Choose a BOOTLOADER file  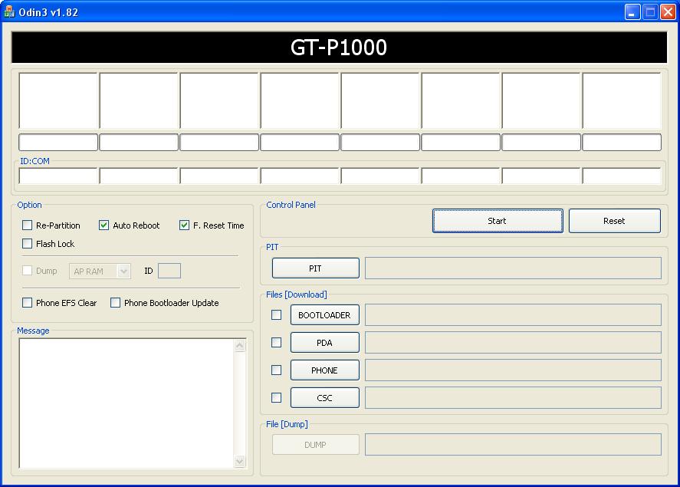[x=324, y=315]
